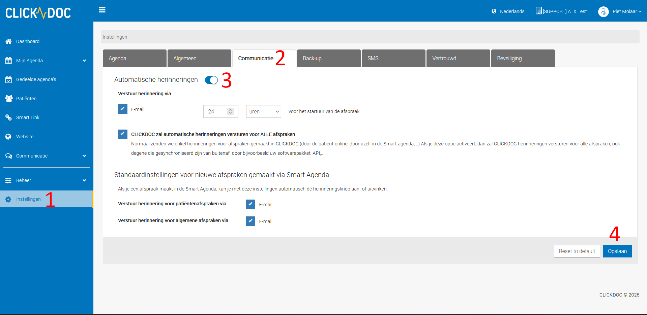
Task: Uncheck the E-mail reminder checkbox
Action: pos(123,109)
